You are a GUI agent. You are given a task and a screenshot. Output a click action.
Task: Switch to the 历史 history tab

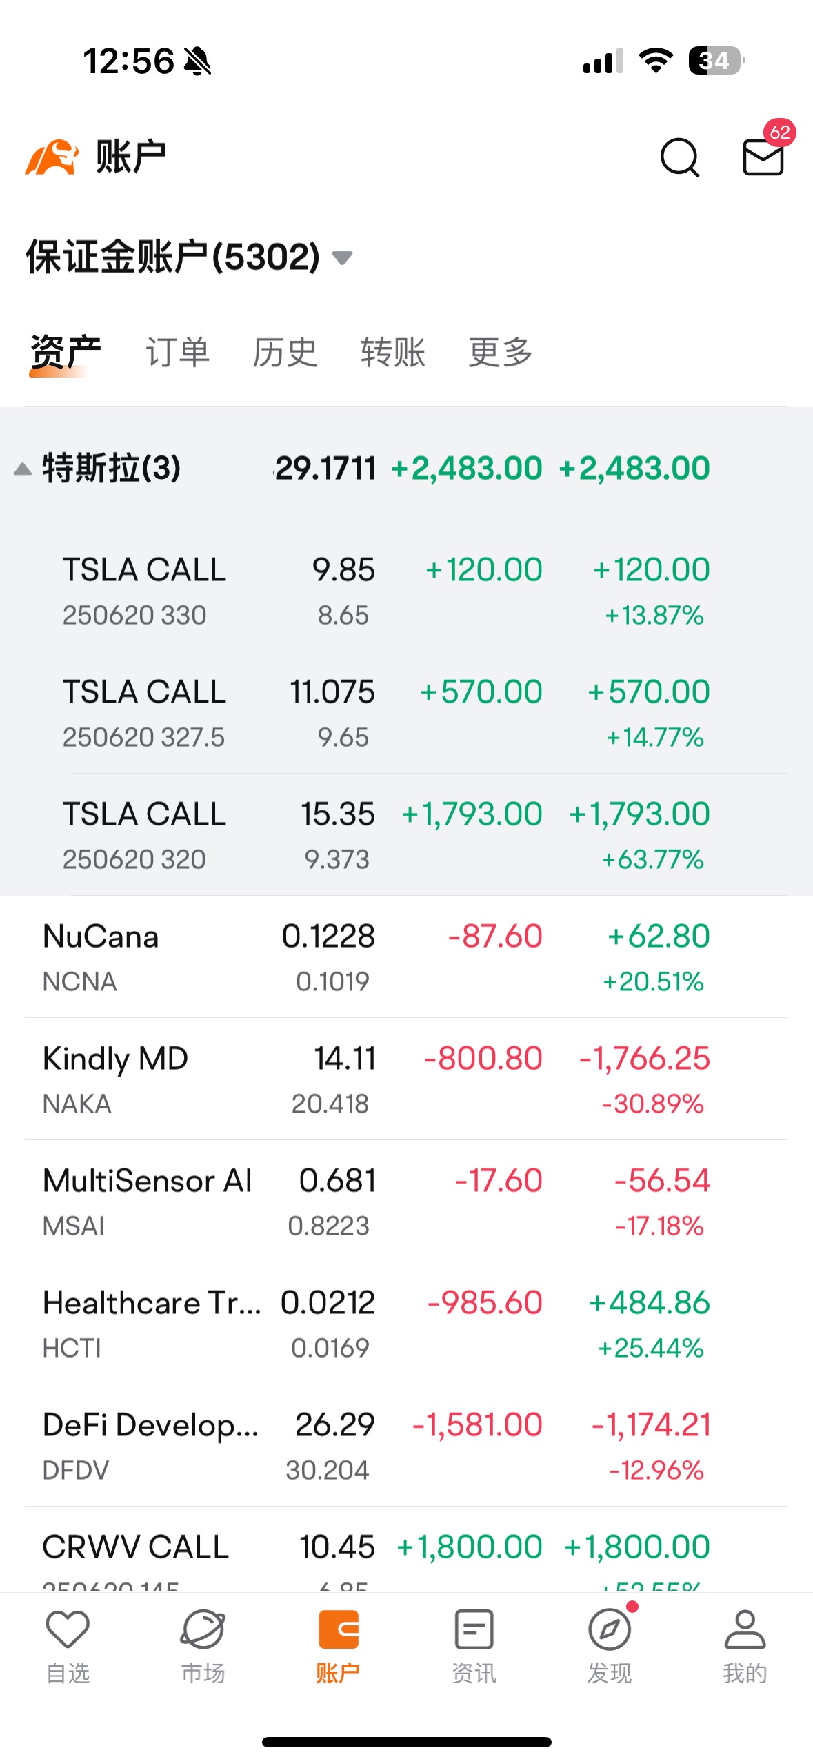coord(285,353)
